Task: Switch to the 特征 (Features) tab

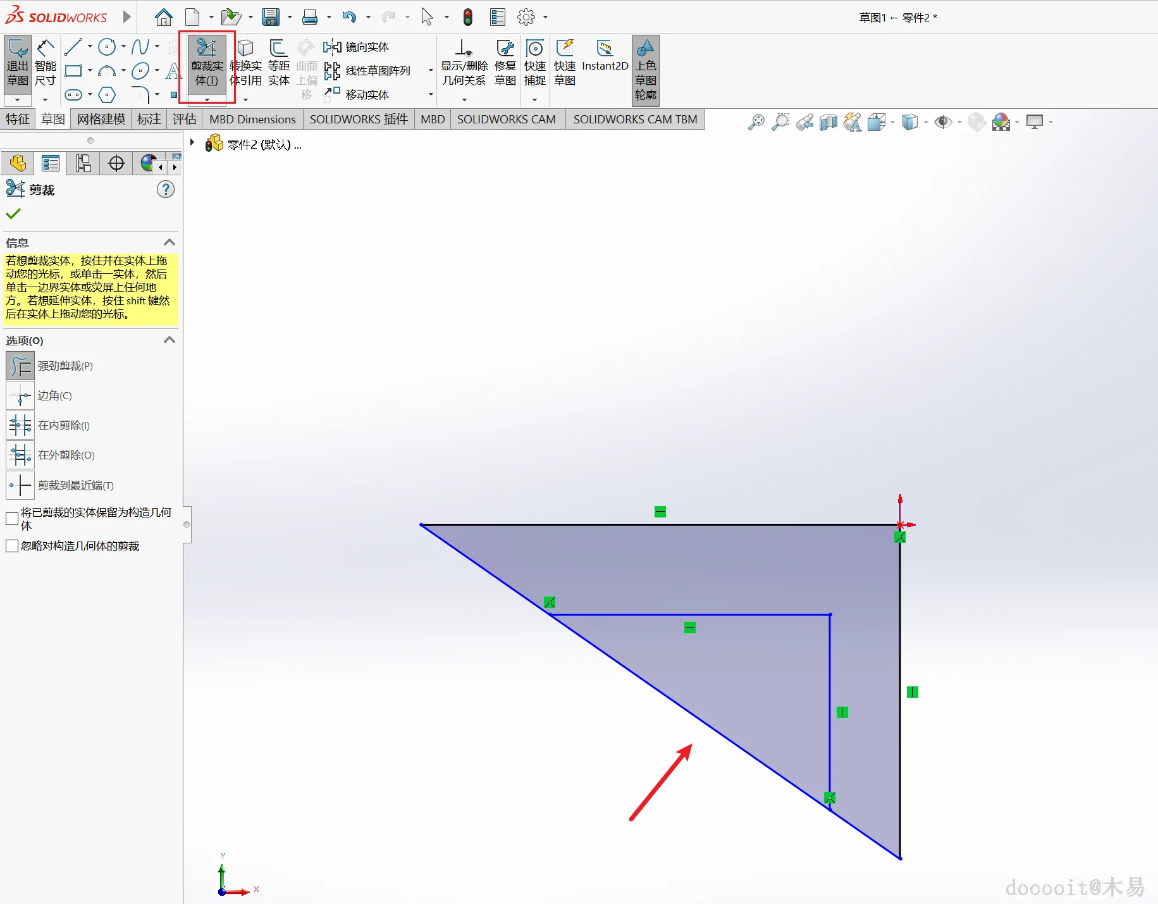Action: pos(18,119)
